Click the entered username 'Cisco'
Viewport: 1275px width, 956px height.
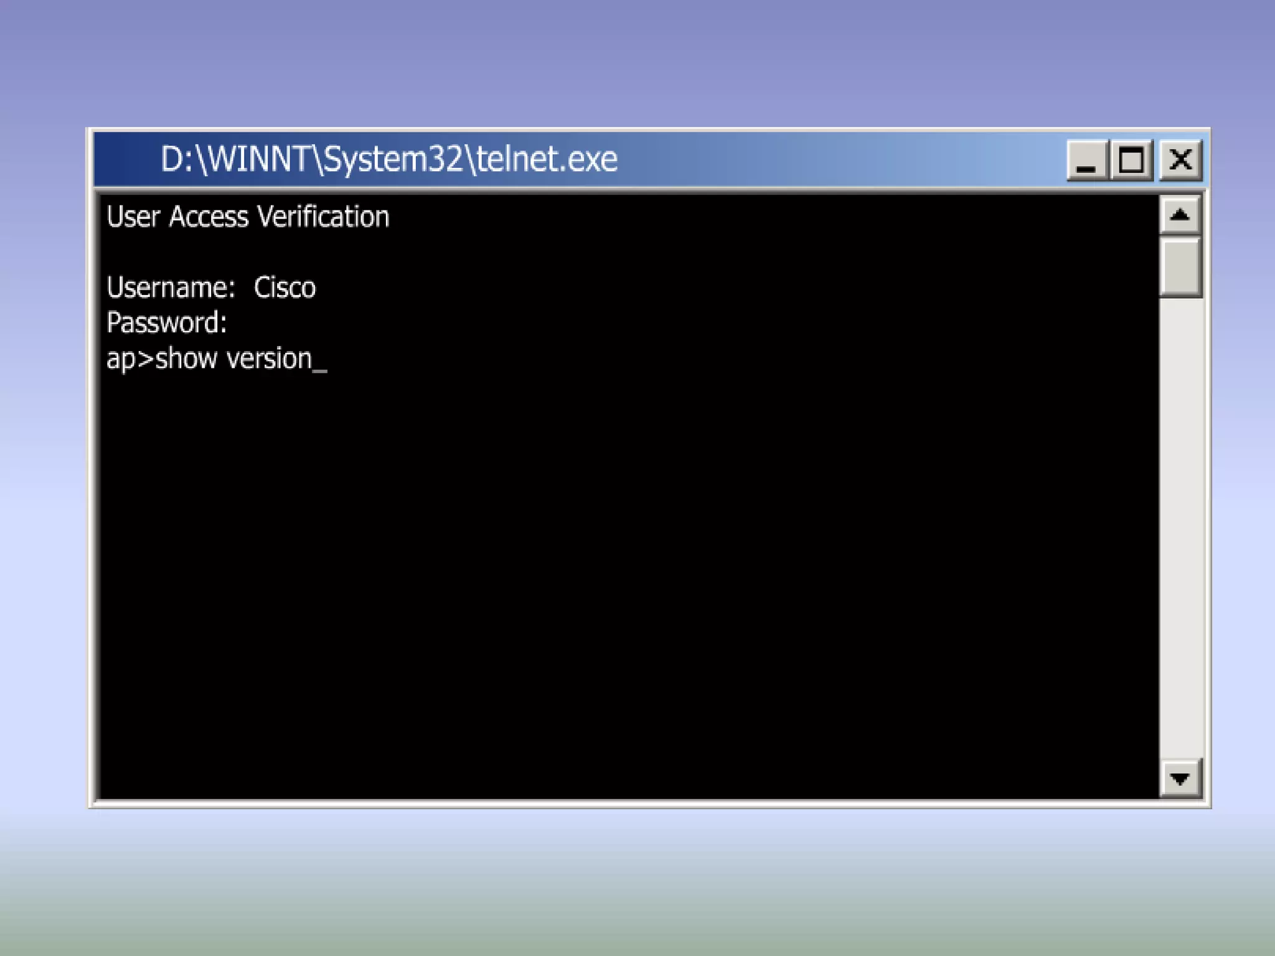pyautogui.click(x=285, y=288)
